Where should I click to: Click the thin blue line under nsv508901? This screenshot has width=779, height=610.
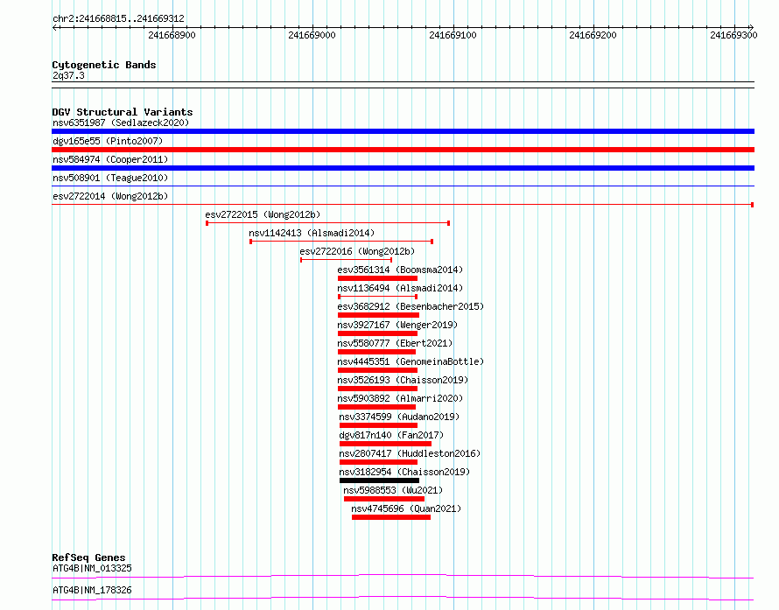coord(403,186)
